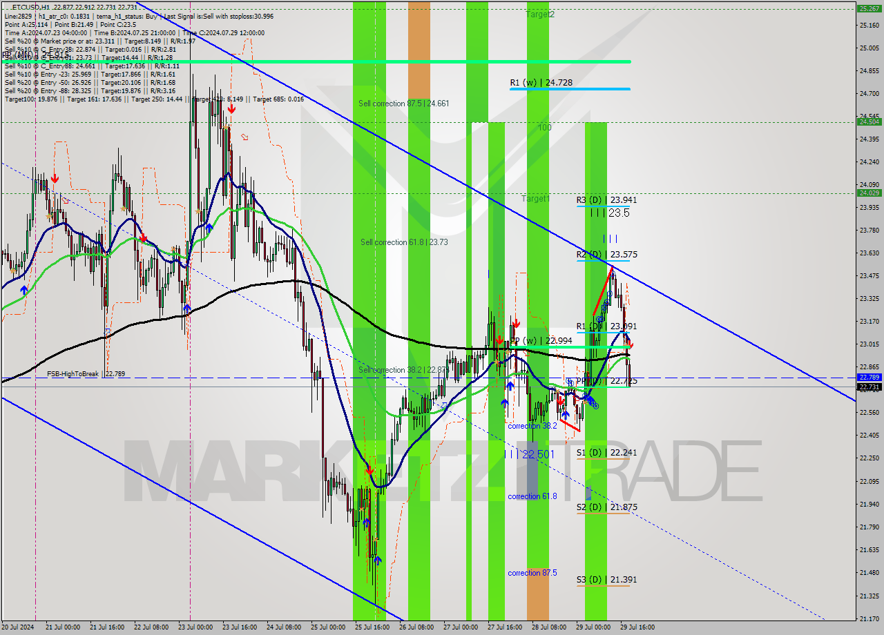Click the red sell arrow at the 23 Jul peak
884x635 pixels.
(x=232, y=108)
